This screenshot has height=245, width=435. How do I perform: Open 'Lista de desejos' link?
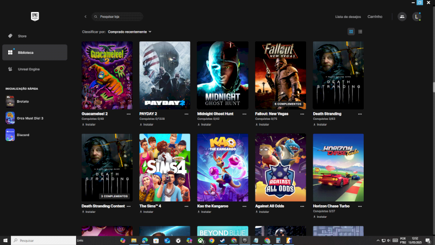click(x=348, y=17)
